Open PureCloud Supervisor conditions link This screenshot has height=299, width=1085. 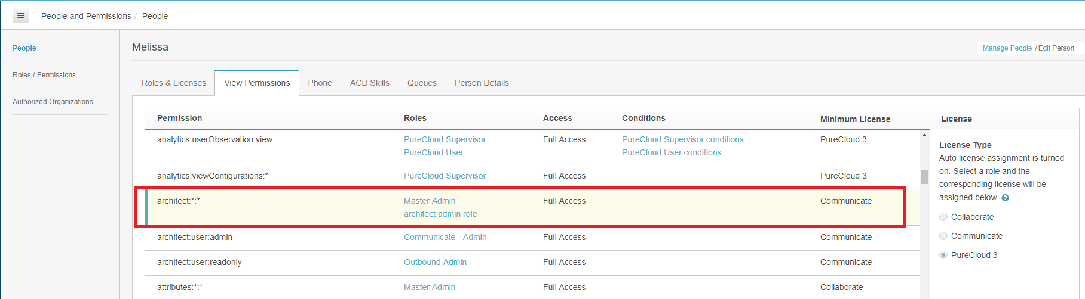coord(682,139)
